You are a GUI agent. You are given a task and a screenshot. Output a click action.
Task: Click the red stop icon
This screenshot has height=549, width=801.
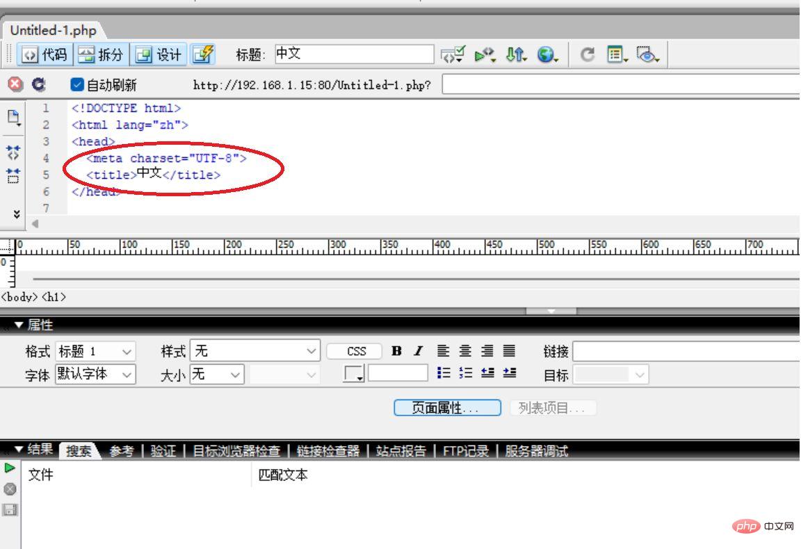[15, 83]
